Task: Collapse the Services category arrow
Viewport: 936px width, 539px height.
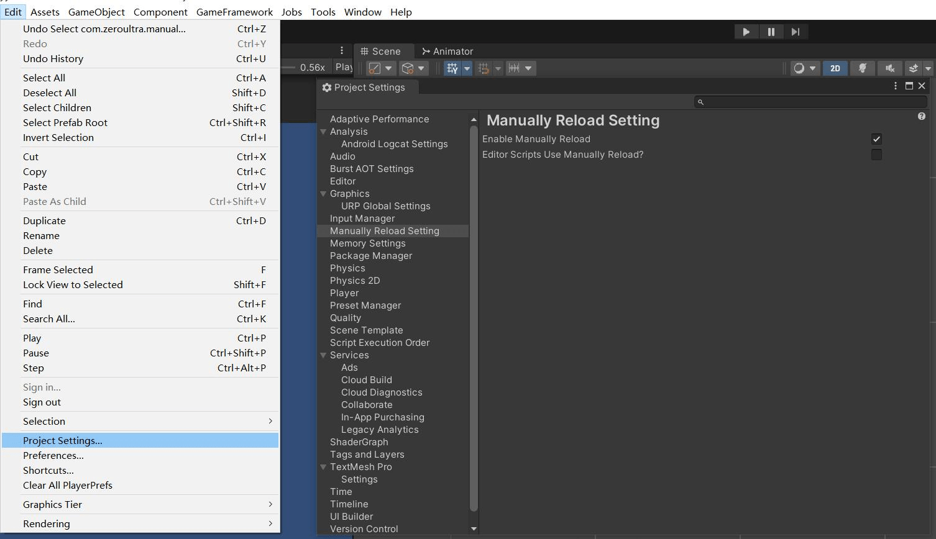Action: pos(323,355)
